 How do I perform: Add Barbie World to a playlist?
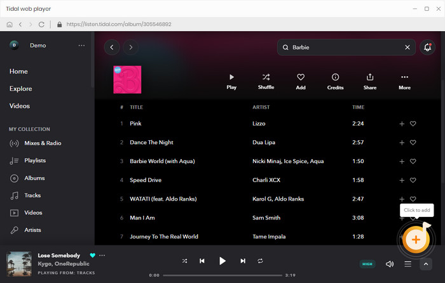[x=402, y=161]
